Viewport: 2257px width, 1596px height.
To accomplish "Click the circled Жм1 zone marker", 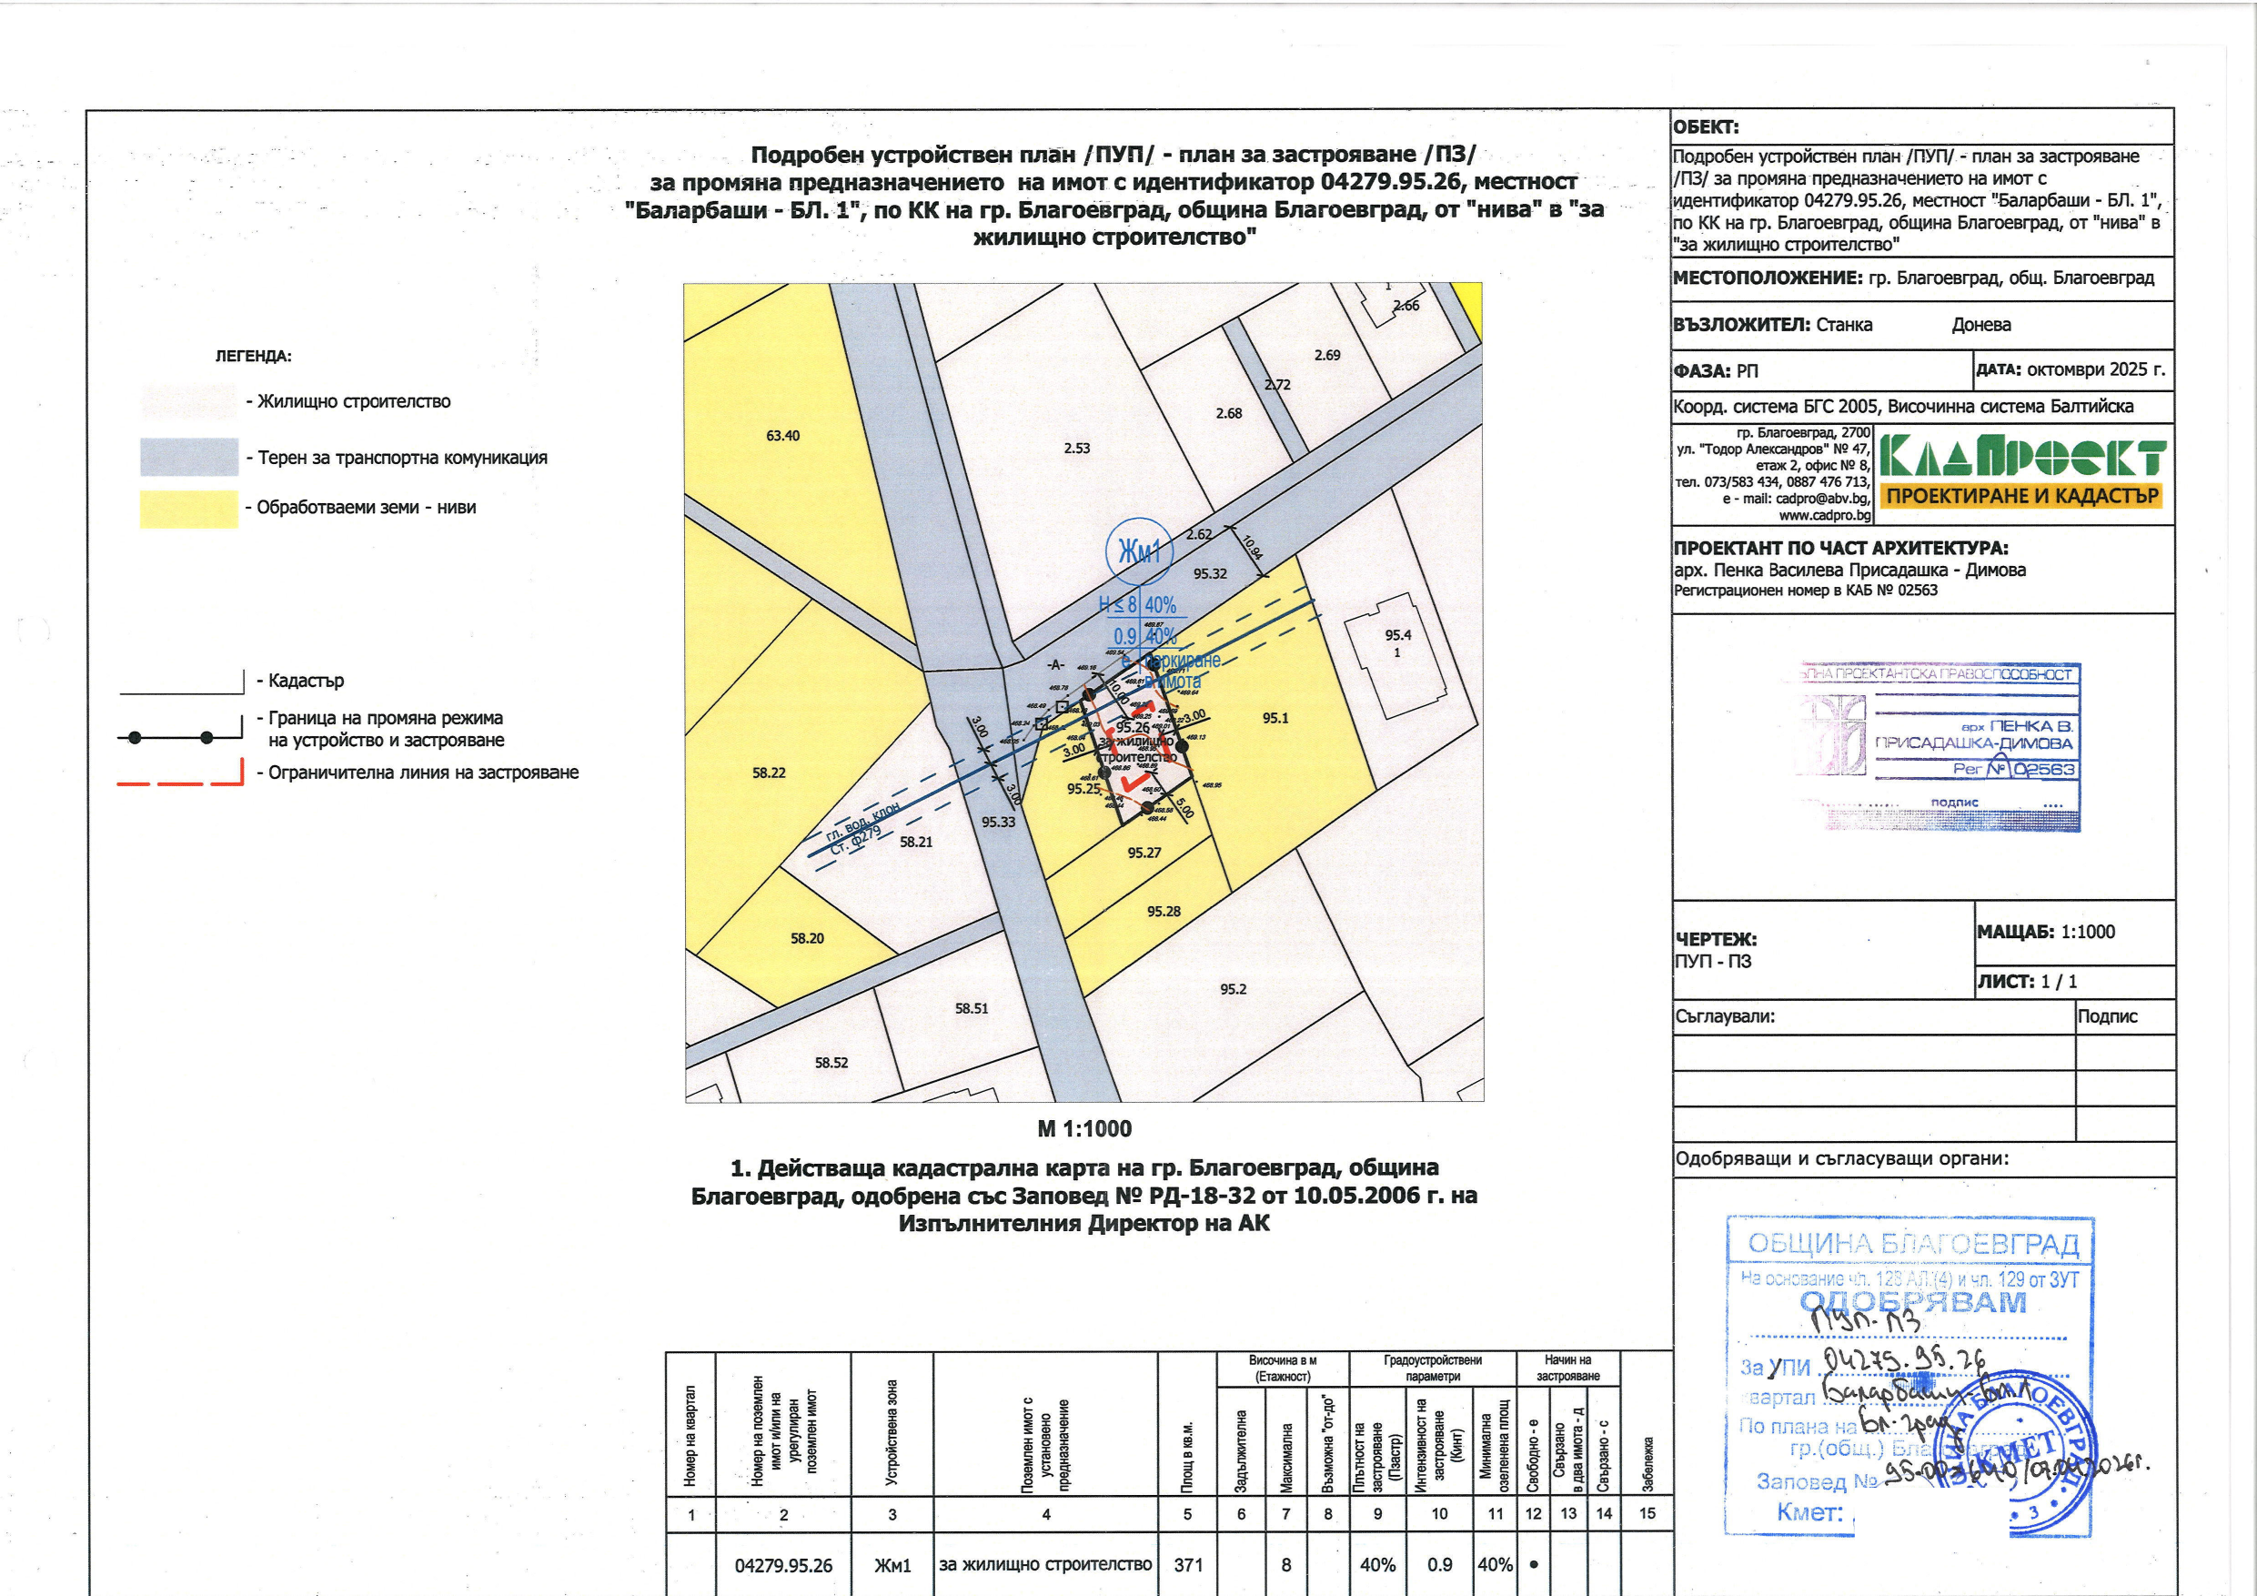I will 1139,551.
